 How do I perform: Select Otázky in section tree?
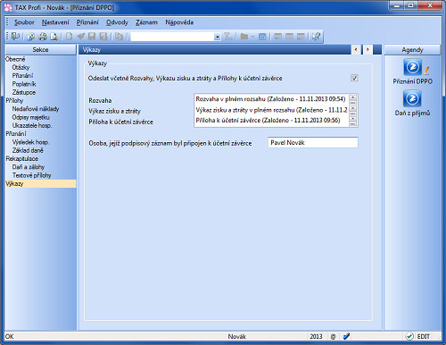click(21, 67)
